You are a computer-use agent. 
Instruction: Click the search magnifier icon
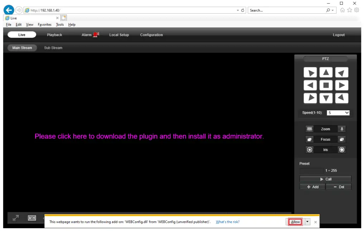pos(328,10)
